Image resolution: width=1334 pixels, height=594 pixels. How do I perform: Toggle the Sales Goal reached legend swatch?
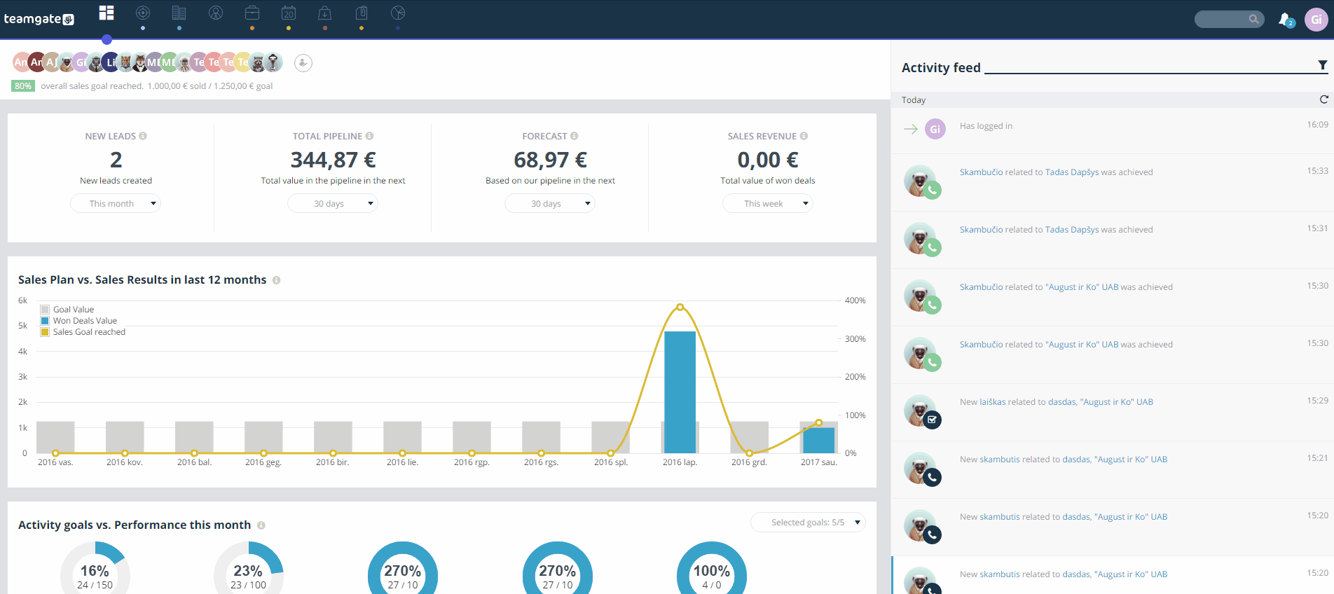point(45,332)
